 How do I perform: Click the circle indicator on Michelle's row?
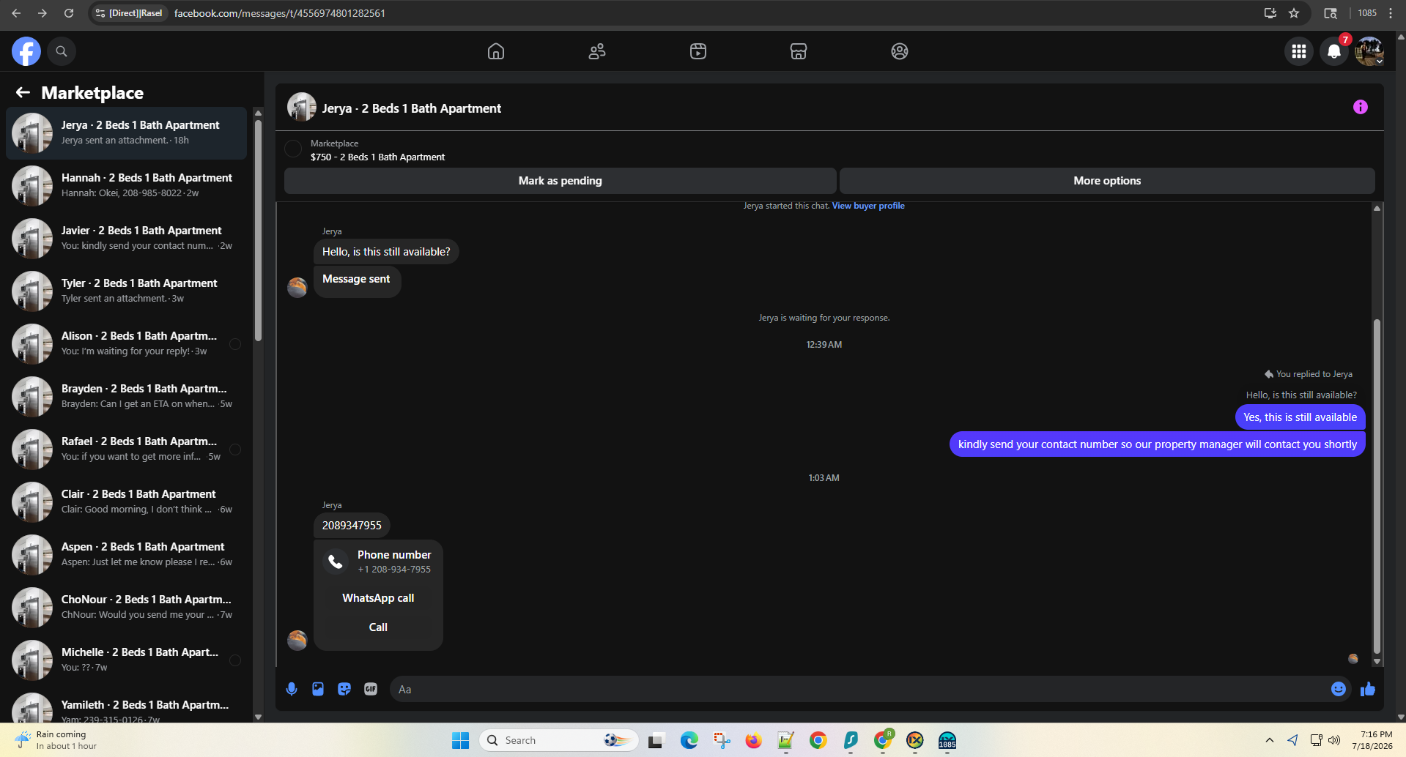235,660
